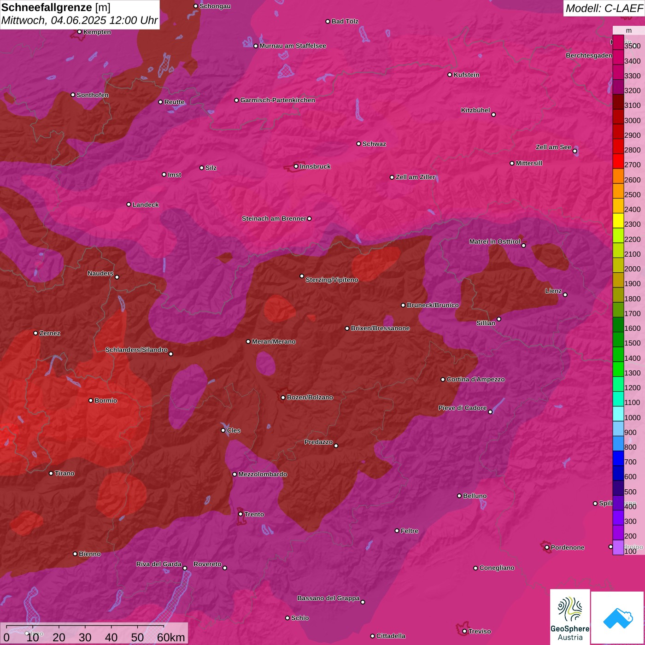Click the Bassano del Grappa label
The height and width of the screenshot is (645, 645).
pos(328,598)
